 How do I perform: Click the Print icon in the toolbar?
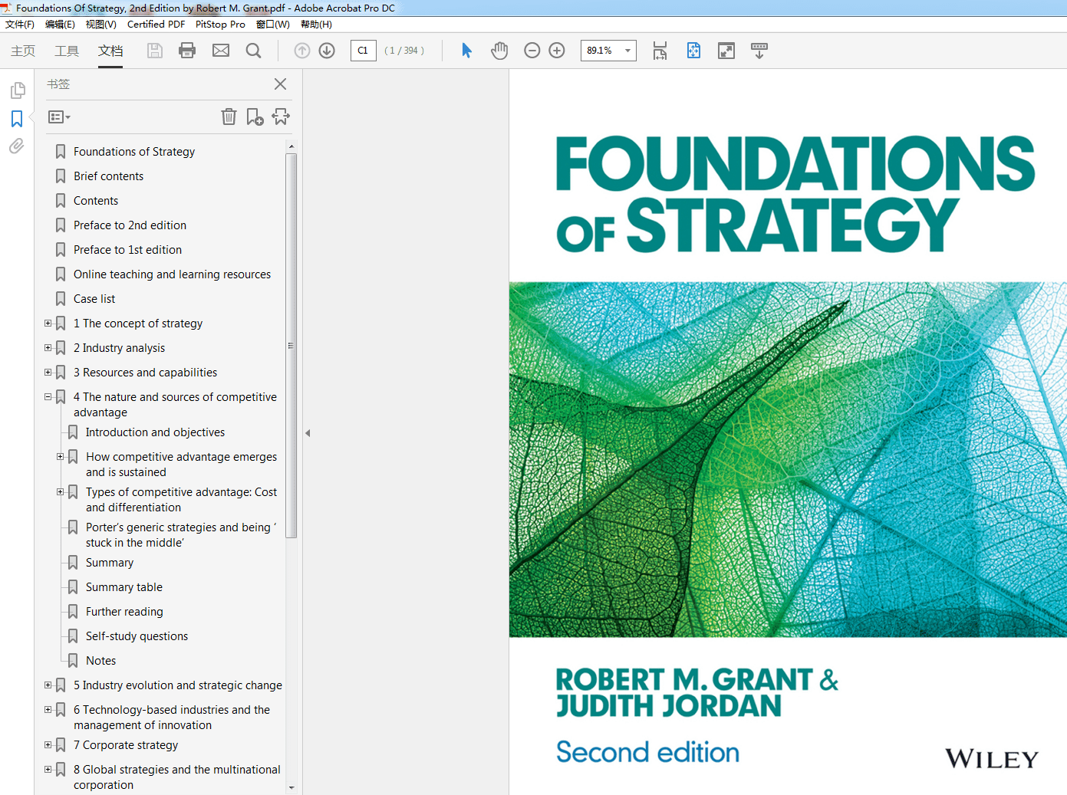coord(187,51)
